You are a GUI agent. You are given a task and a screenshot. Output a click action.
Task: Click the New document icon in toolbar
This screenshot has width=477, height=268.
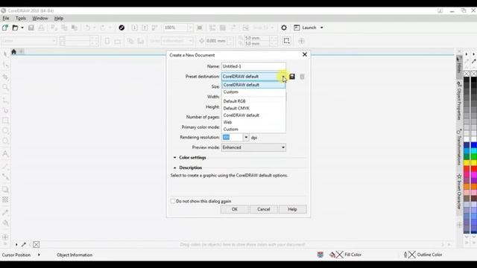tap(5, 28)
